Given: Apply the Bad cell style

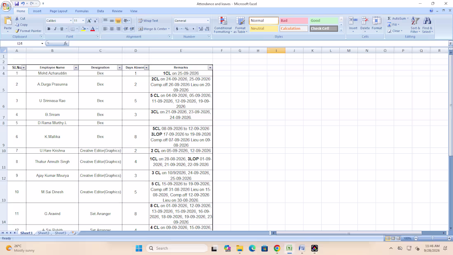Looking at the screenshot, I should (x=294, y=21).
